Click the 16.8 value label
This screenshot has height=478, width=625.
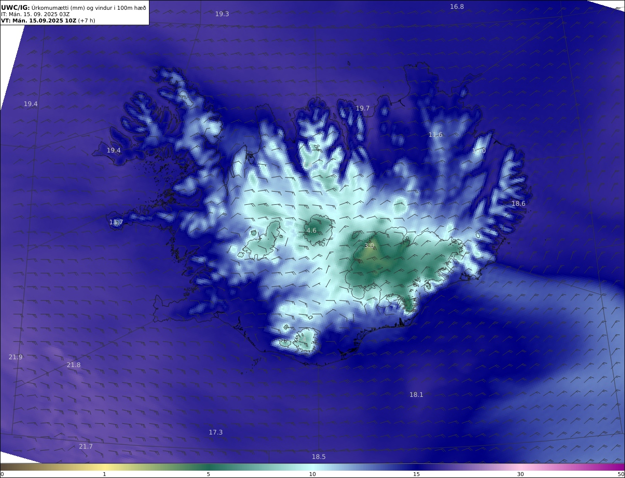457,7
